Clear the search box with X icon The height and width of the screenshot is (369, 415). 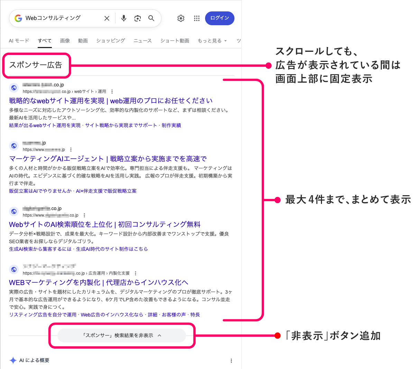pos(107,18)
